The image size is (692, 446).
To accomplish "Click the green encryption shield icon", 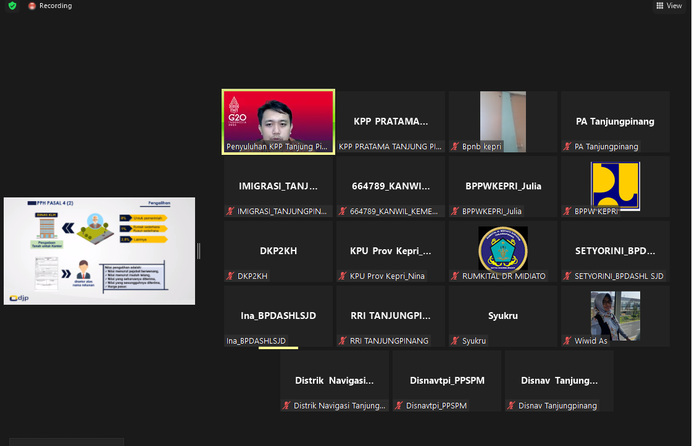I will (12, 6).
